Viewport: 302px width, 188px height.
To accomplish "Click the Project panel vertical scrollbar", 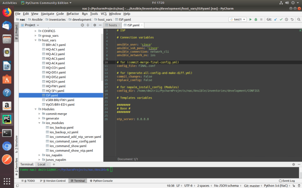I will (102, 58).
